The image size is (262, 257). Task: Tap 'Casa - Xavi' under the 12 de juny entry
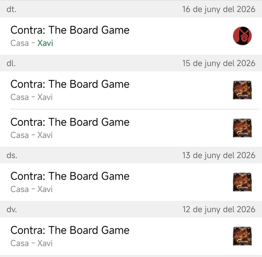point(32,243)
